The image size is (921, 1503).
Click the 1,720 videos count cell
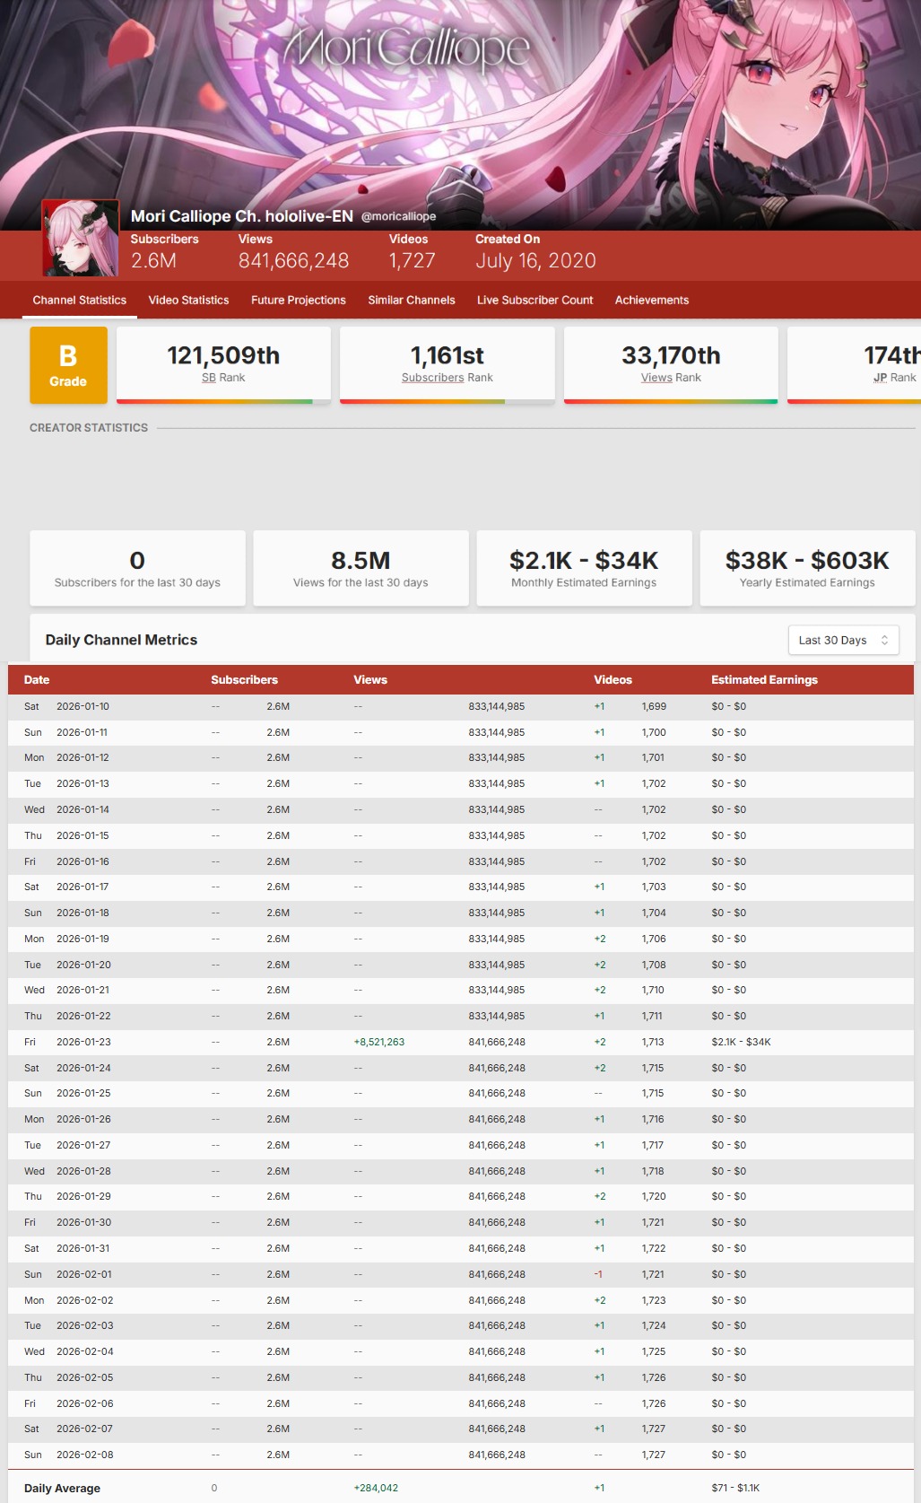point(654,1196)
